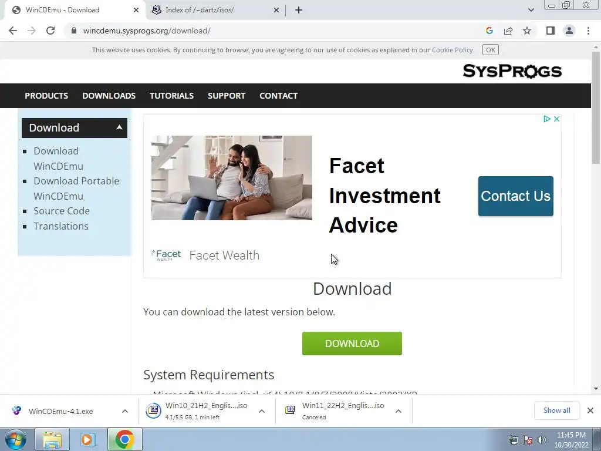Image resolution: width=601 pixels, height=451 pixels.
Task: Click the SysProgs logo
Action: point(512,71)
